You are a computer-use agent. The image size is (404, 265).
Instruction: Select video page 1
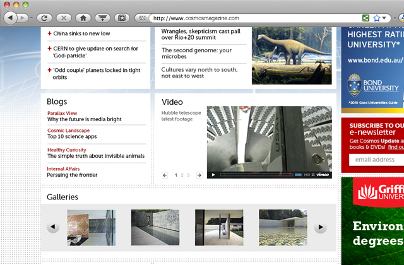[x=176, y=175]
